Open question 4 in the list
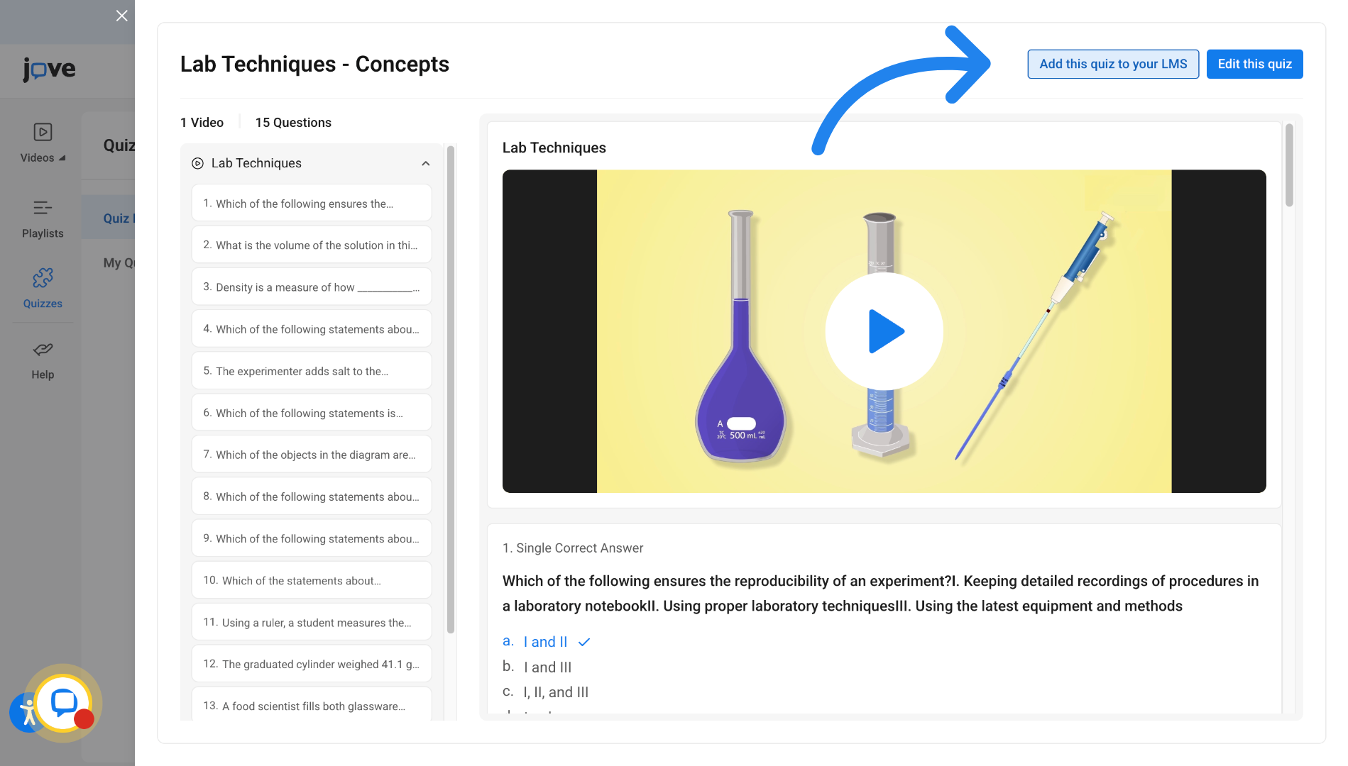This screenshot has height=766, width=1348. coord(312,329)
